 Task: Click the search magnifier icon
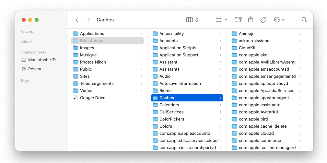304,20
